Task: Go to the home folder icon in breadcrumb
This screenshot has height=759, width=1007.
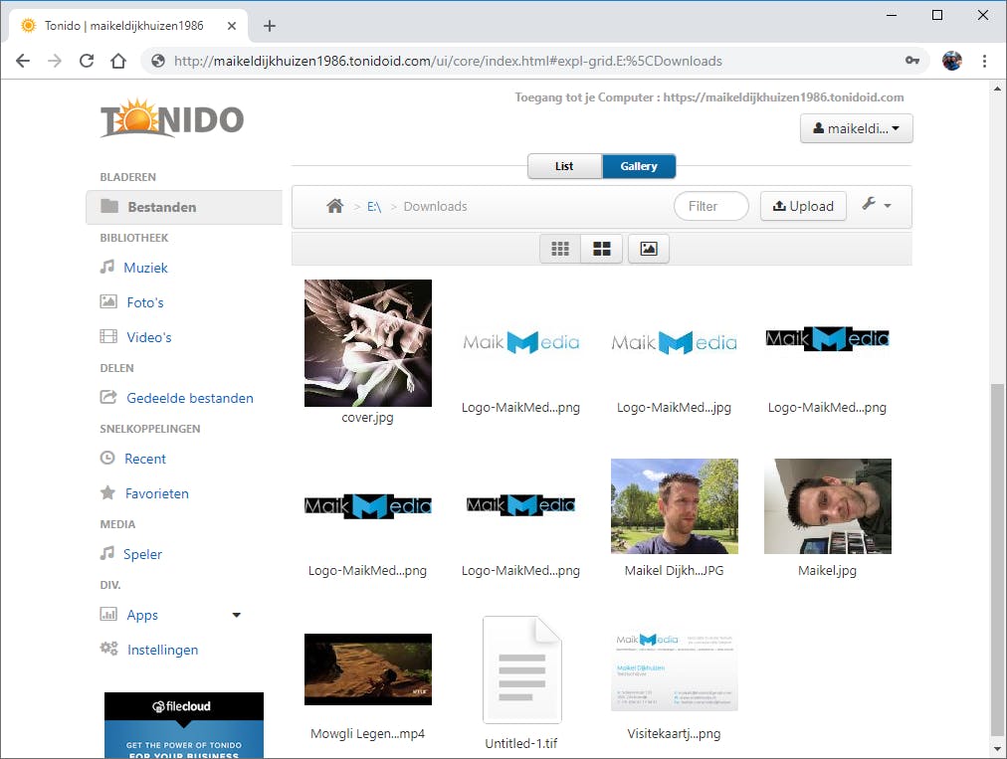Action: (x=334, y=206)
